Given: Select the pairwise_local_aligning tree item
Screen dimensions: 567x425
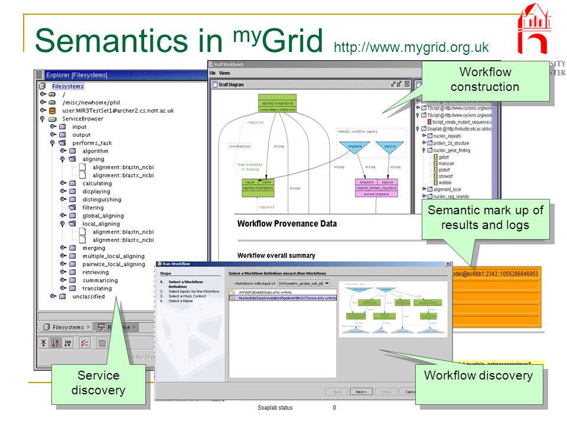Looking at the screenshot, I should 113,264.
